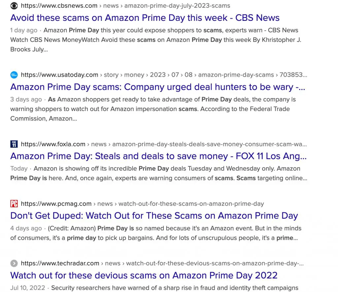Visit the www.foxla.com domain link
The width and height of the screenshot is (338, 292).
(53, 144)
